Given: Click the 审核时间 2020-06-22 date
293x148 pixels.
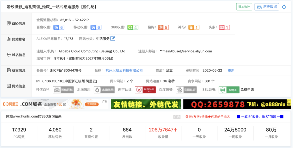Looking at the screenshot, I should 212,71.
